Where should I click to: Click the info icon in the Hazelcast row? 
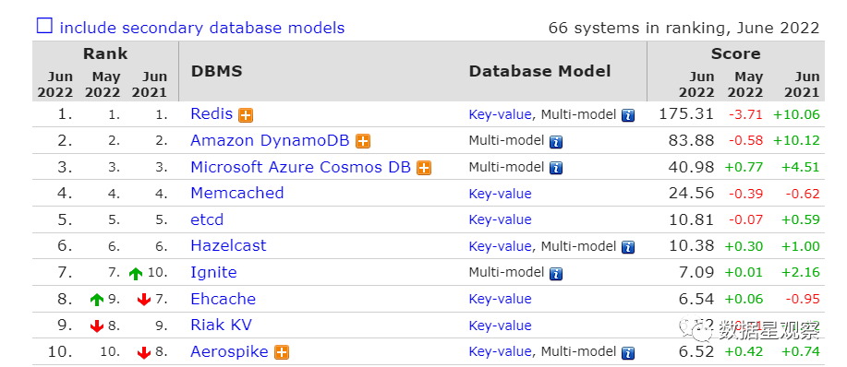[628, 247]
